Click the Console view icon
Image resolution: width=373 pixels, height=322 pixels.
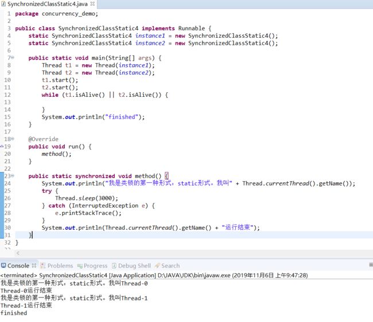point(3,265)
